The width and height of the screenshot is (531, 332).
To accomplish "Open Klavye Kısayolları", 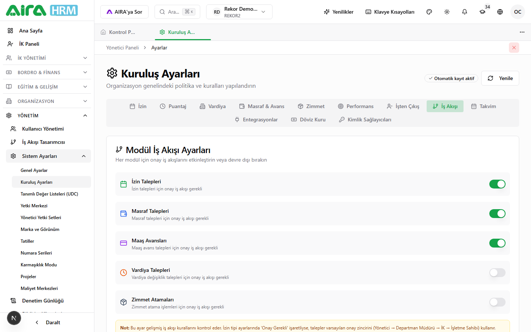I will click(390, 12).
